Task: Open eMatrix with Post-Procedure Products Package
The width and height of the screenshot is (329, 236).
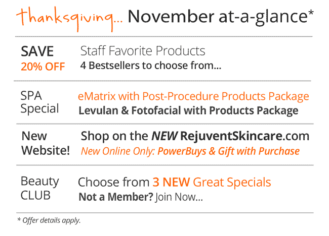Action: tap(193, 96)
